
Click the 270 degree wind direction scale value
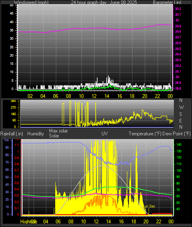(x=13, y=108)
